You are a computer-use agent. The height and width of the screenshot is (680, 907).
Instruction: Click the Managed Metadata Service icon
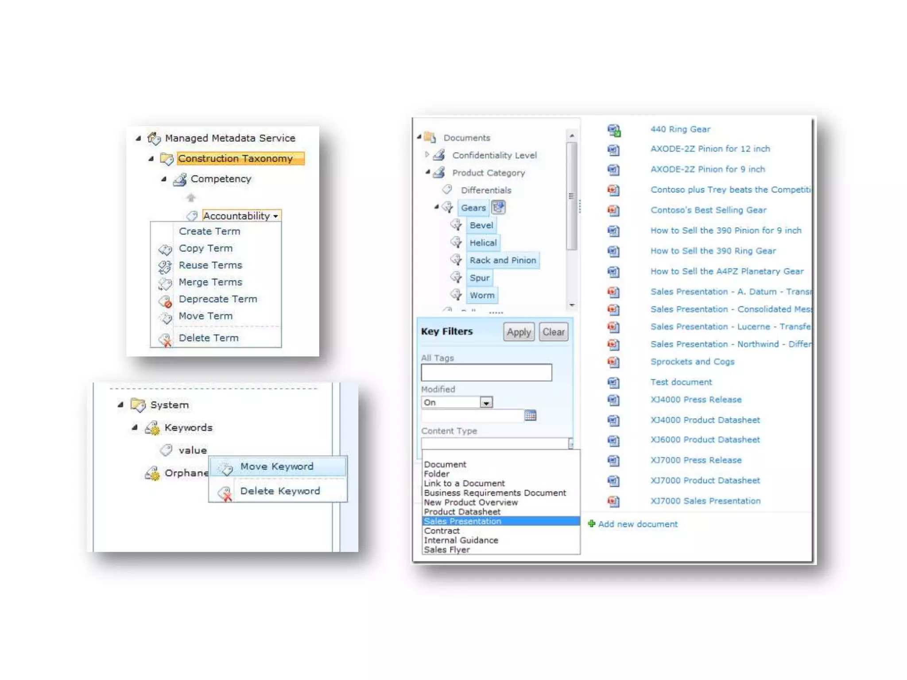154,138
